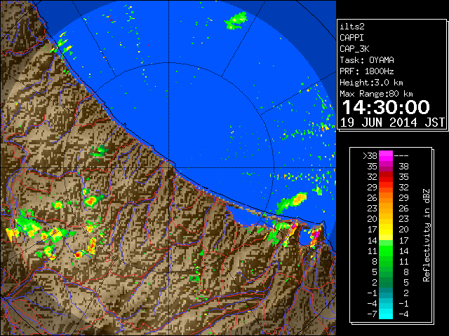Screen dimensions: 449x336
Task: Click the '>38' scale label
Action: [x=370, y=155]
